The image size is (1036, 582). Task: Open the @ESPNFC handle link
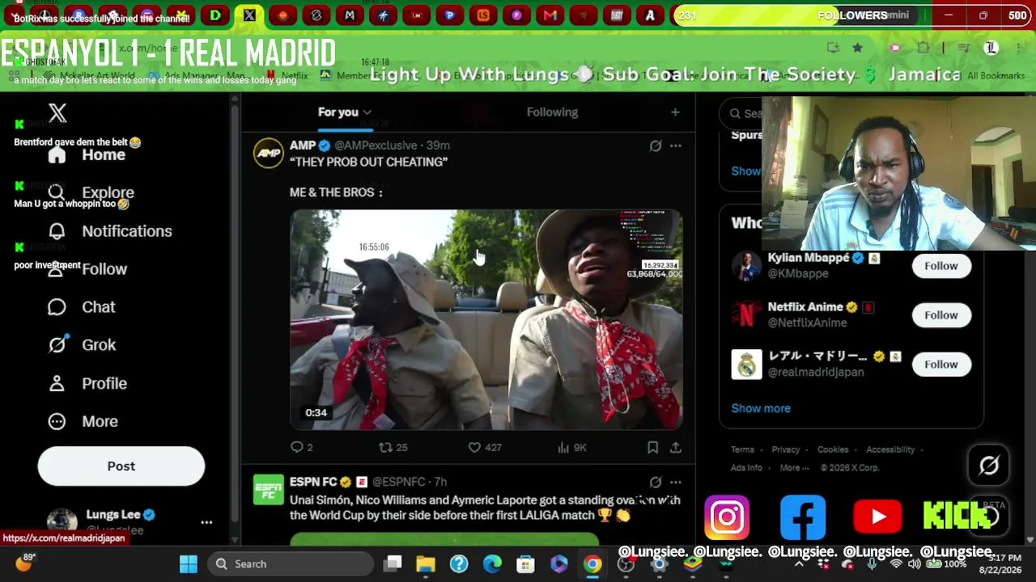[x=399, y=483]
